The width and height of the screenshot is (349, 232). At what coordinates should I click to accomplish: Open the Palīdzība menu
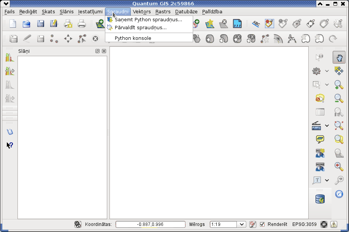click(212, 11)
